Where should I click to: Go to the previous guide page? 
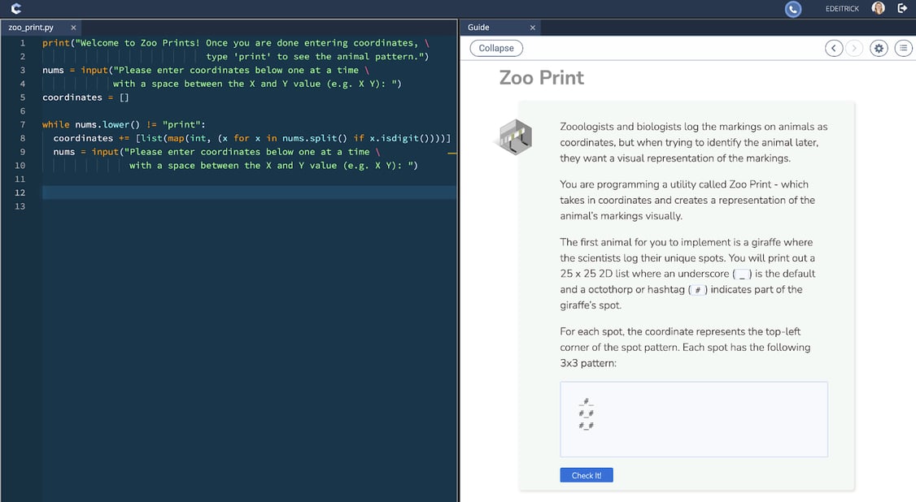(833, 48)
